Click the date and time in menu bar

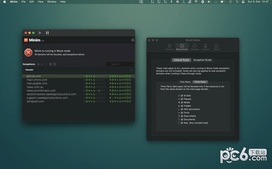(x=258, y=2)
